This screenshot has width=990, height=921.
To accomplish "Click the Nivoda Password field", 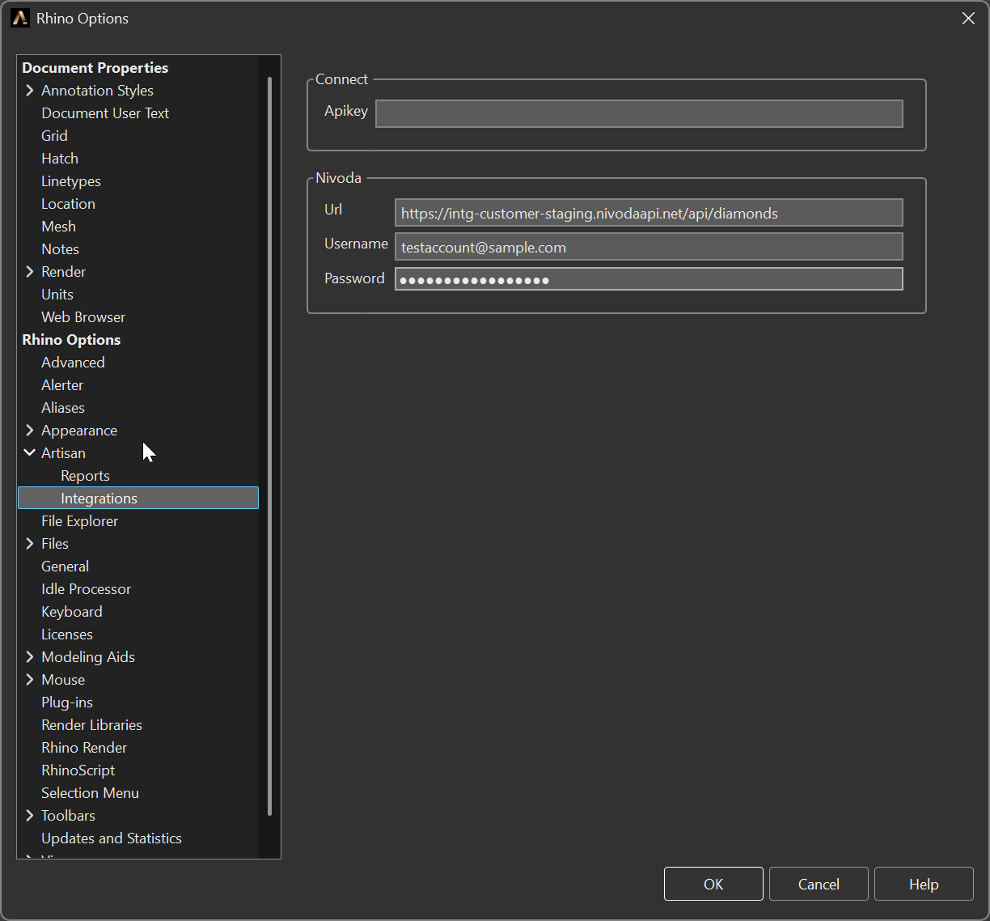I will [649, 279].
